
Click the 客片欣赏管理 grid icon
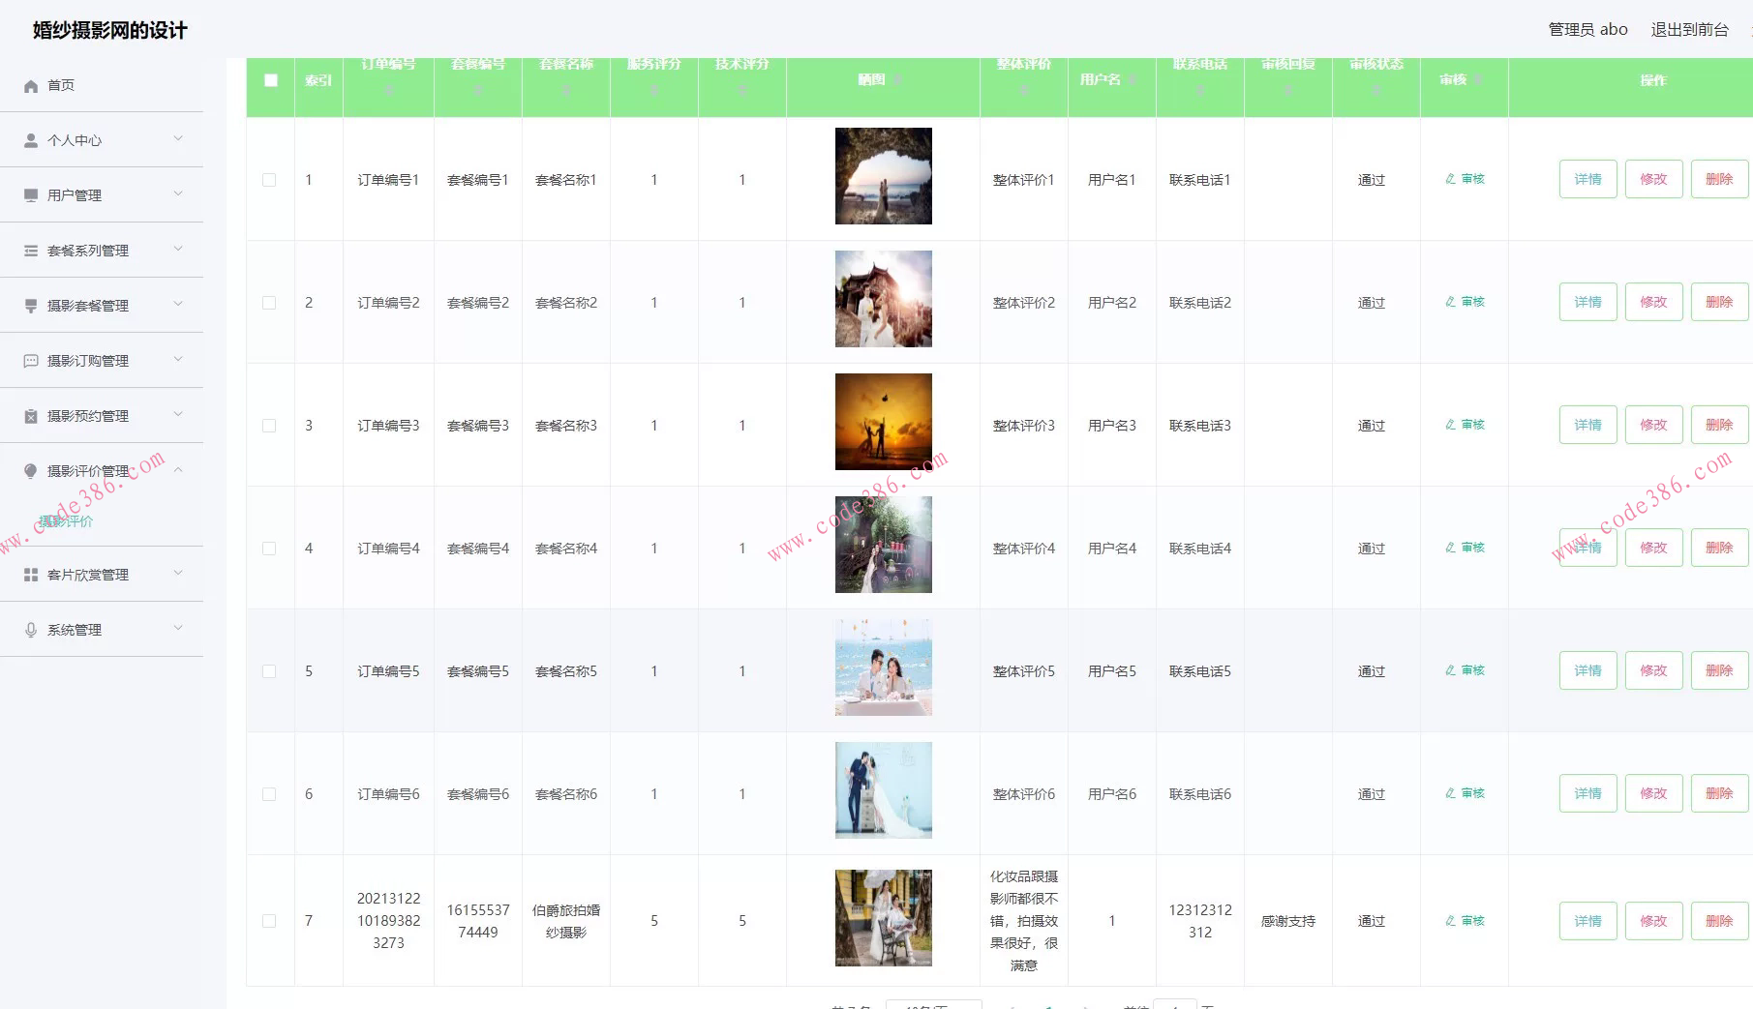click(x=31, y=575)
